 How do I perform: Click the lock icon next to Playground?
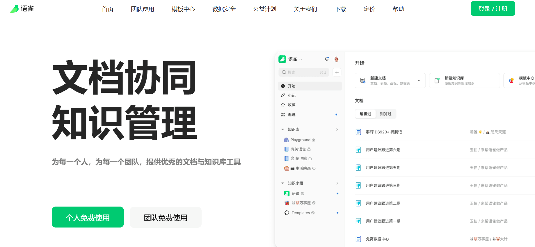(x=313, y=140)
